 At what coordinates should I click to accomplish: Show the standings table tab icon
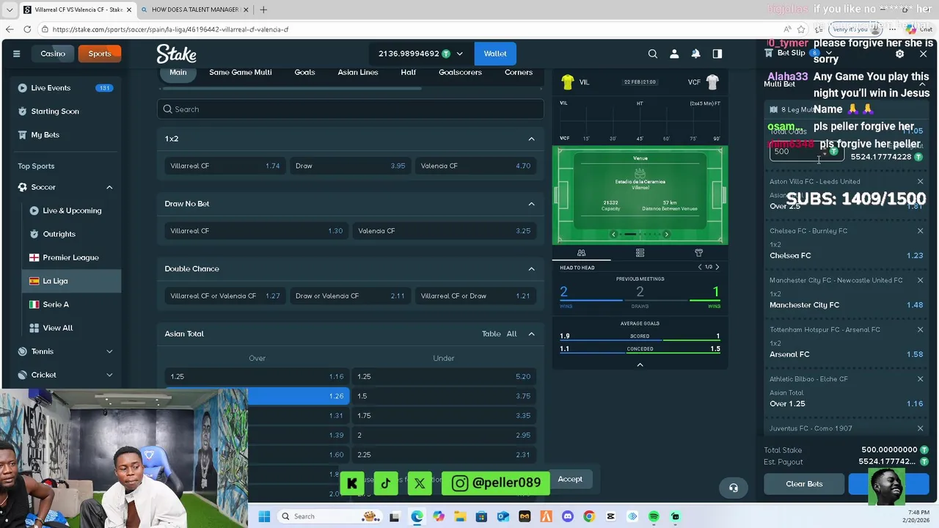click(x=640, y=253)
